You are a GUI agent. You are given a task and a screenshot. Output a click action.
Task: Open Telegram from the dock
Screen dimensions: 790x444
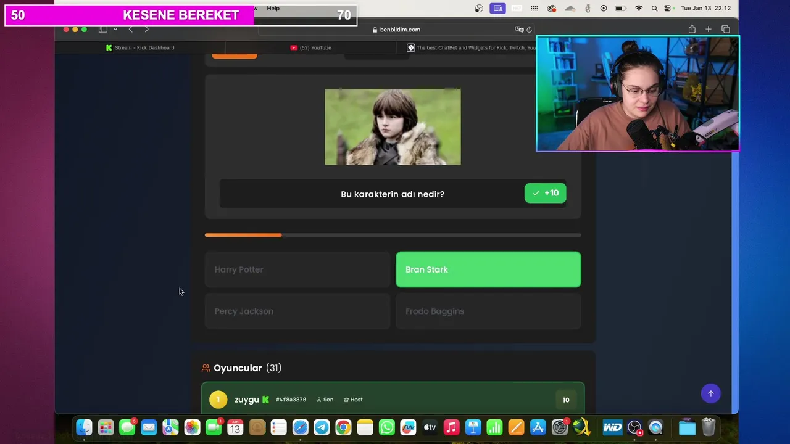[x=322, y=427]
